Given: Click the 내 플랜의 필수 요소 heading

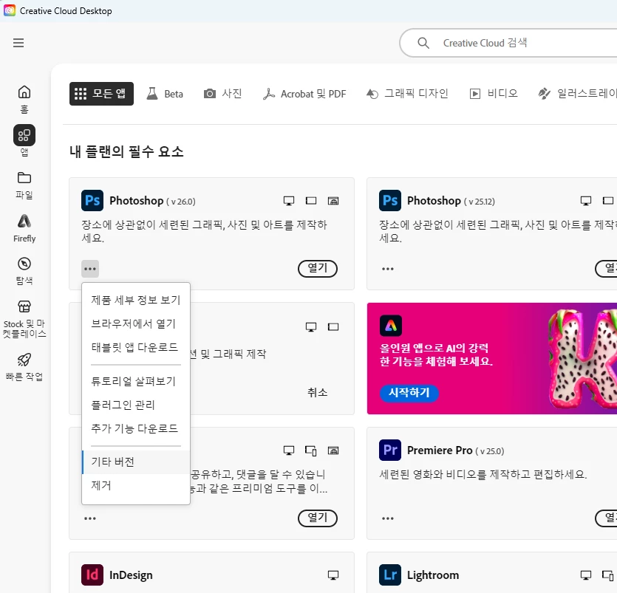Looking at the screenshot, I should point(126,151).
